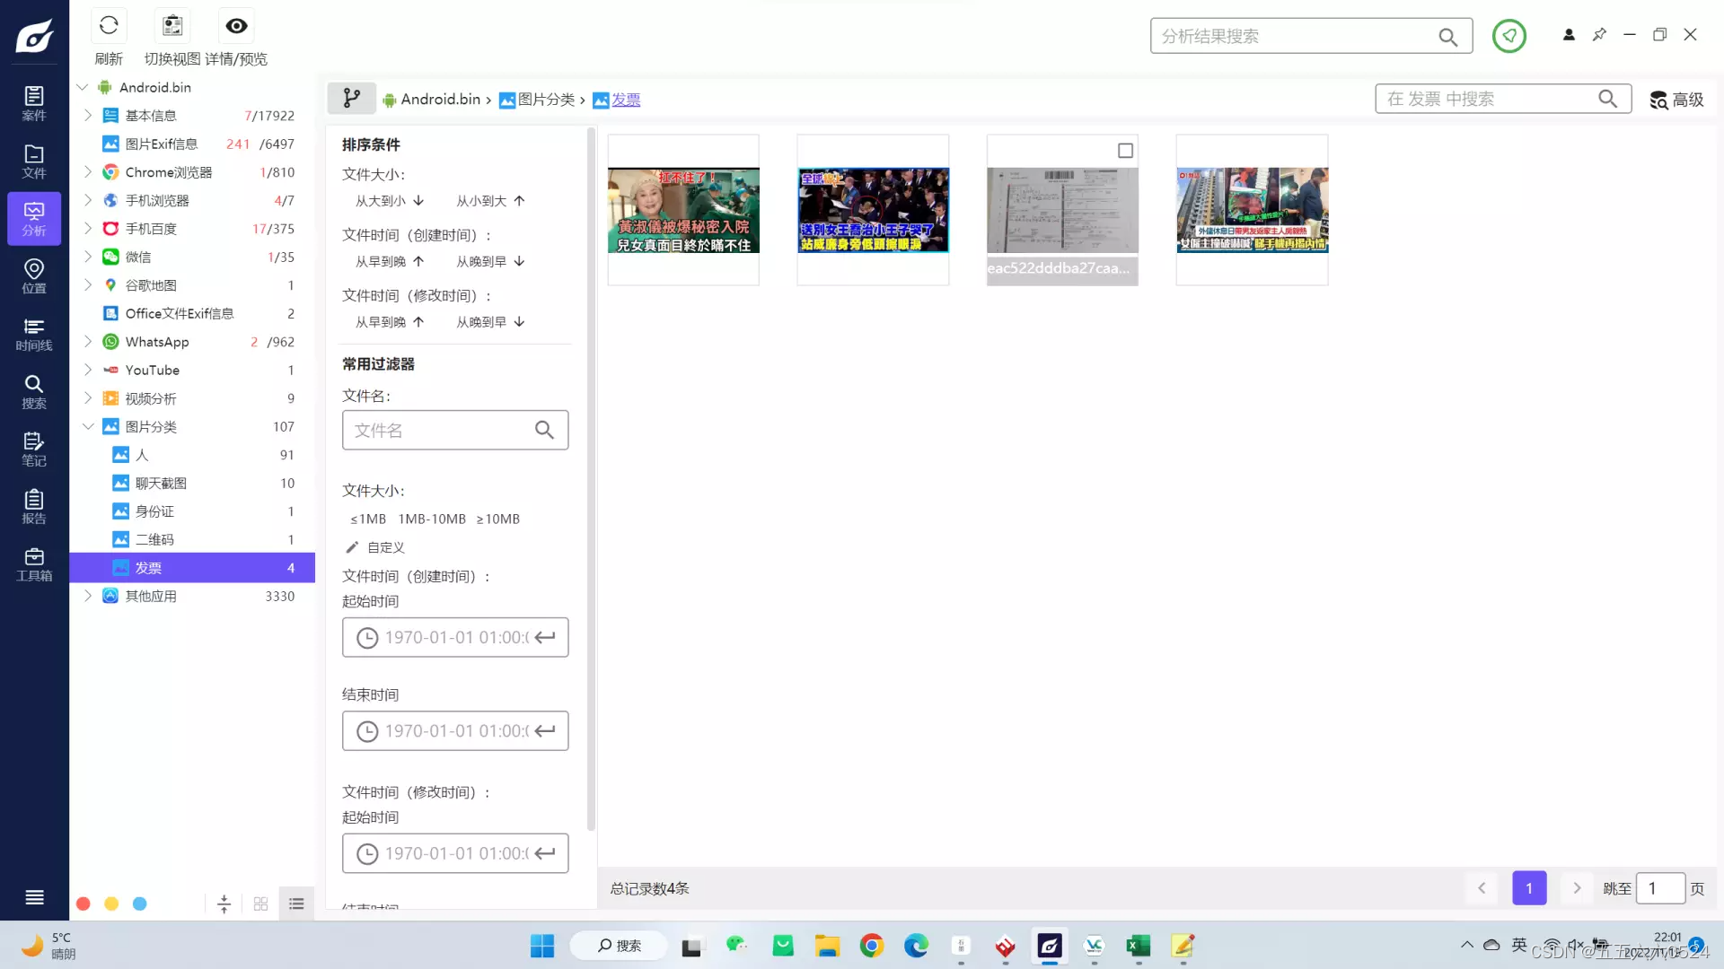Toggle the details/preview eye icon

(x=236, y=26)
